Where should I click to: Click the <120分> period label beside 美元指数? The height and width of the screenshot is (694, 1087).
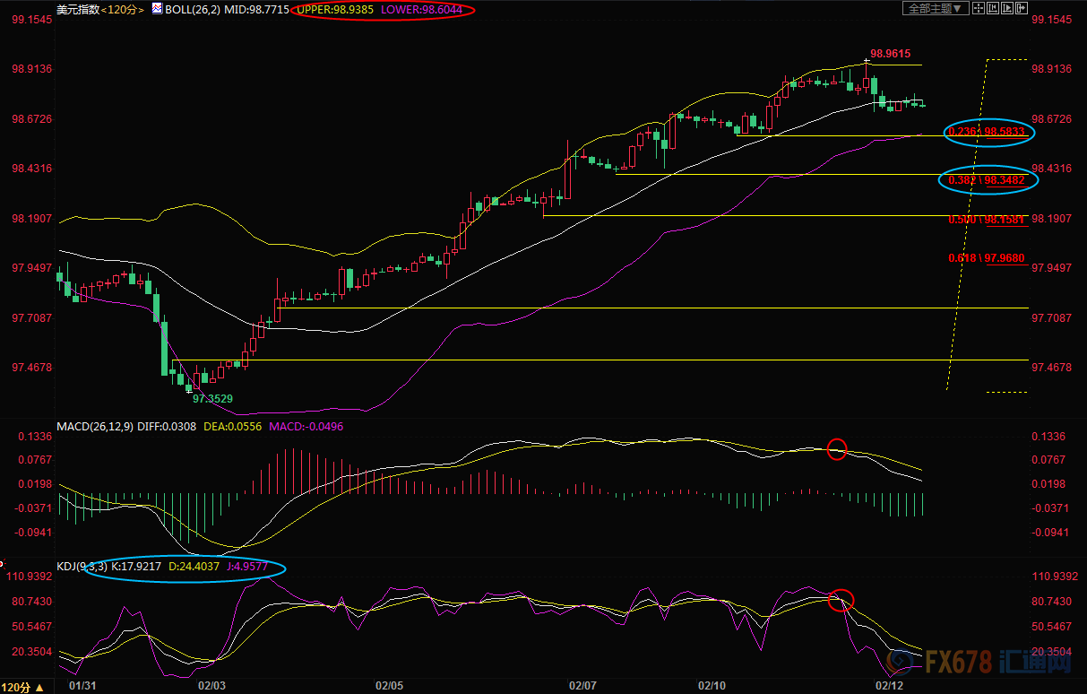[122, 9]
